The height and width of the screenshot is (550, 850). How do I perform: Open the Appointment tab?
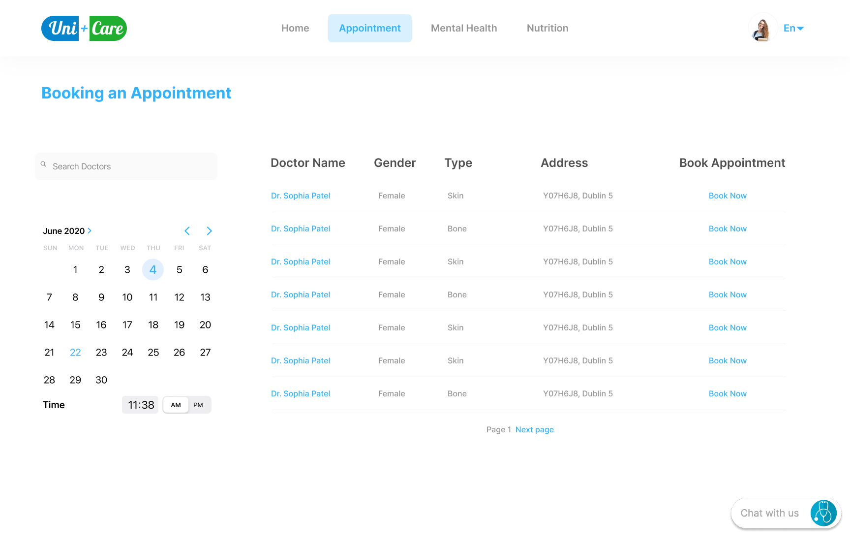click(x=370, y=28)
